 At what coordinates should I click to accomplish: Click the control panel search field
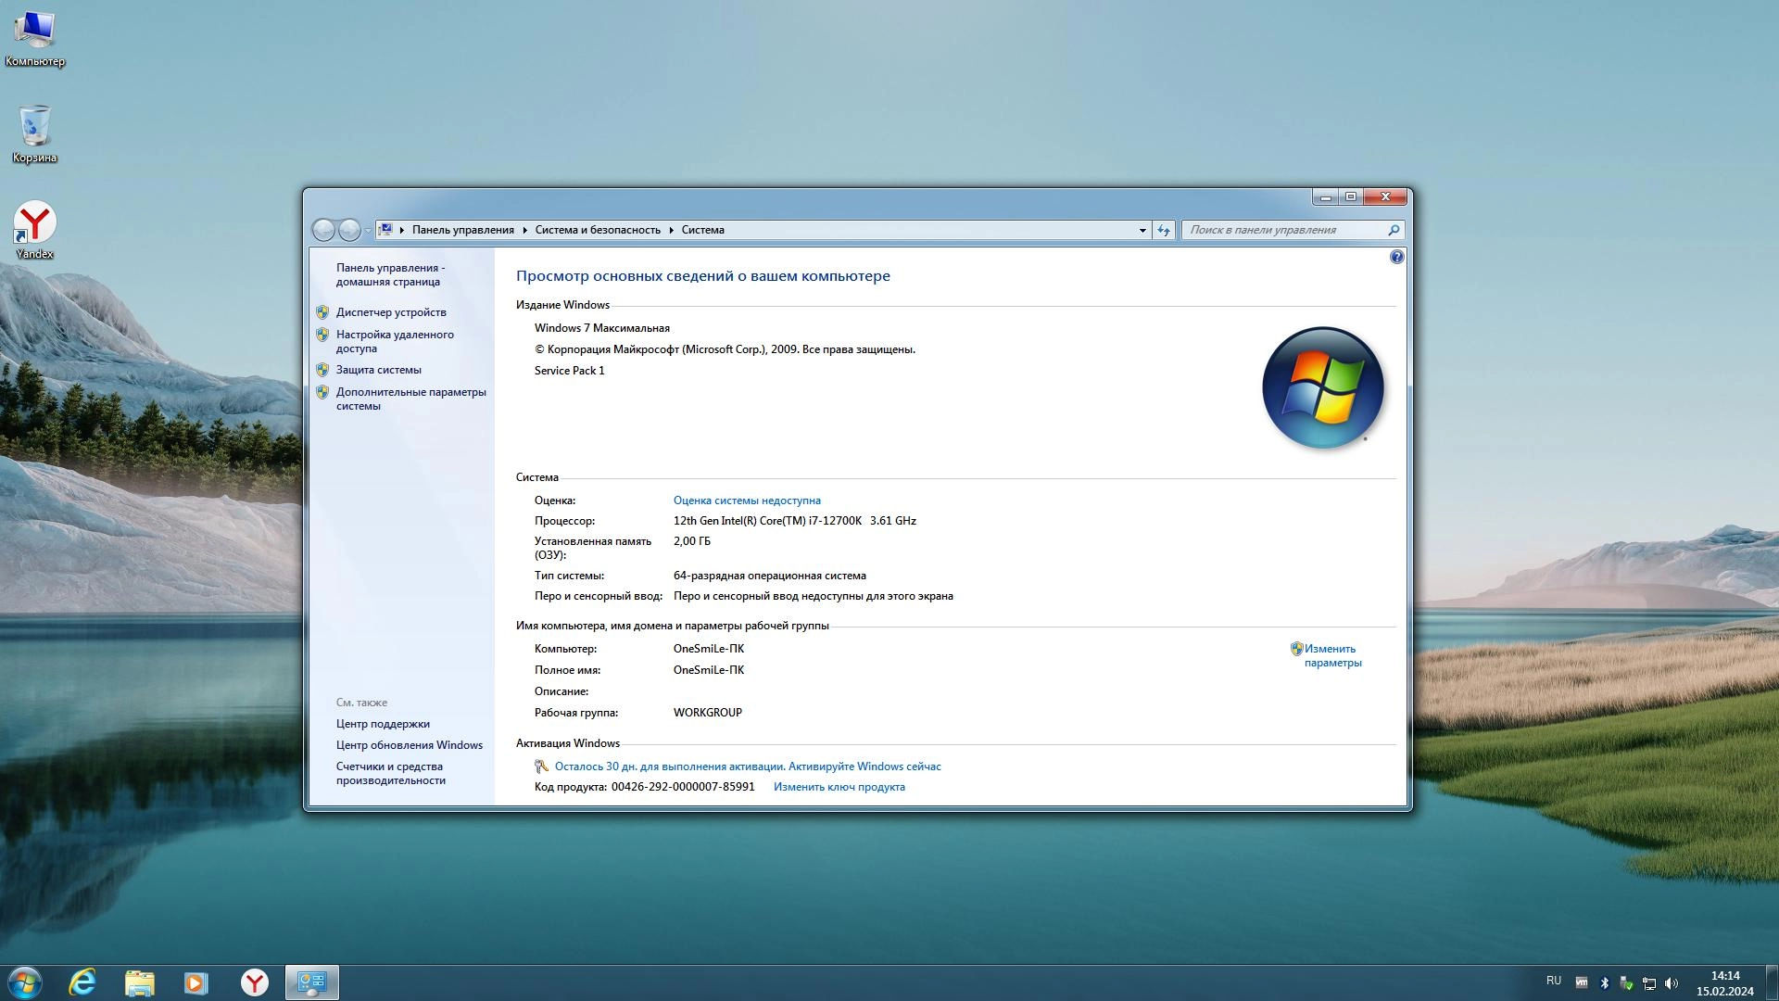pyautogui.click(x=1285, y=230)
